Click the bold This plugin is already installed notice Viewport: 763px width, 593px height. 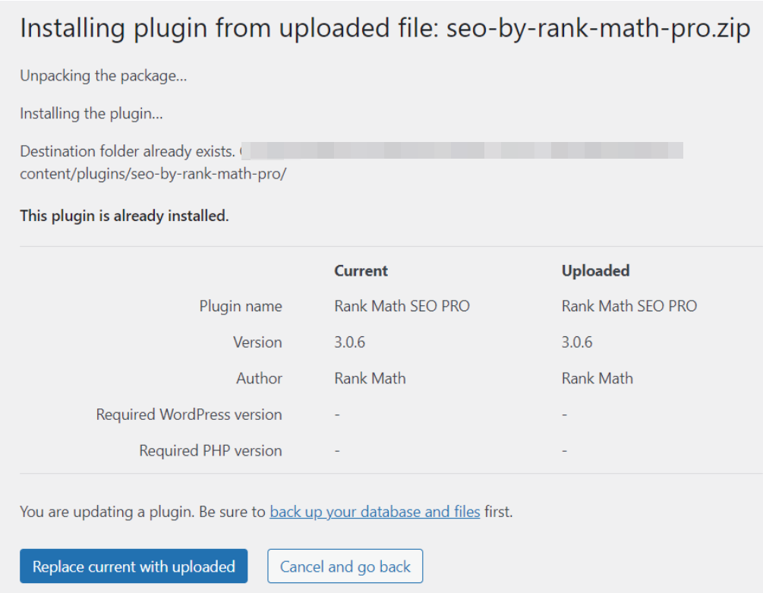(125, 216)
